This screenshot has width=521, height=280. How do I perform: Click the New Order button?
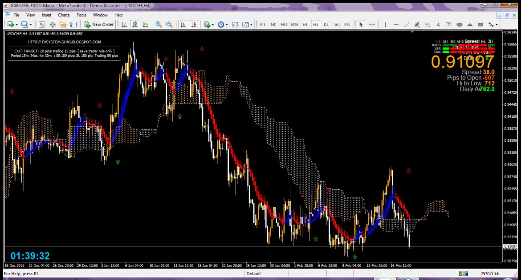tap(99, 24)
